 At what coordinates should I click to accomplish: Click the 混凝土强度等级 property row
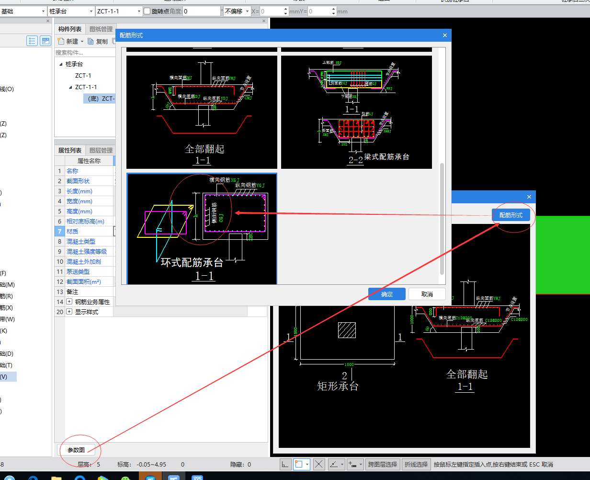[84, 251]
